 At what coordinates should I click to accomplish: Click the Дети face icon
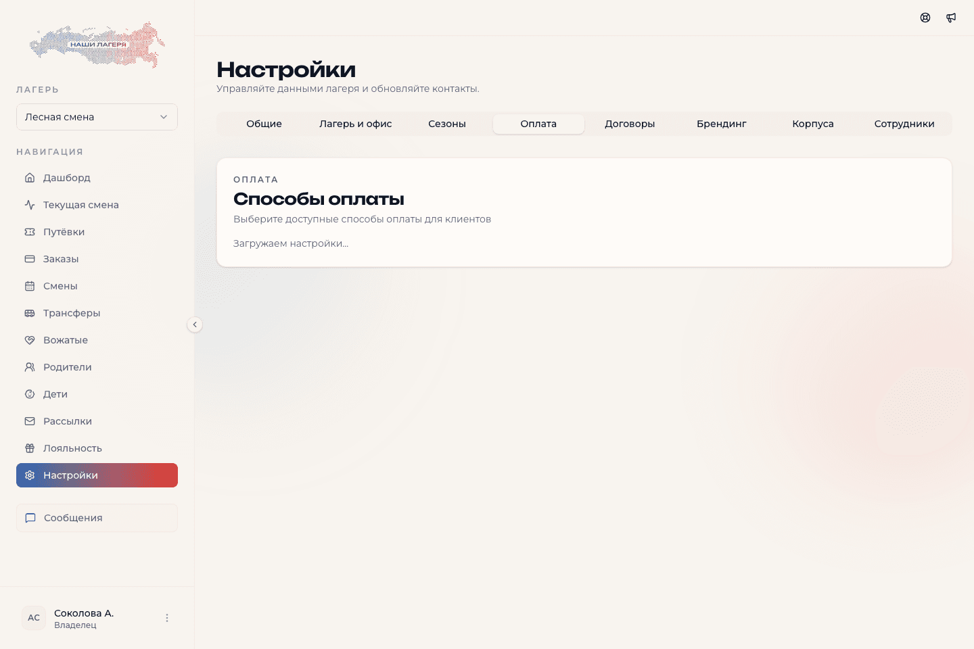(x=30, y=394)
